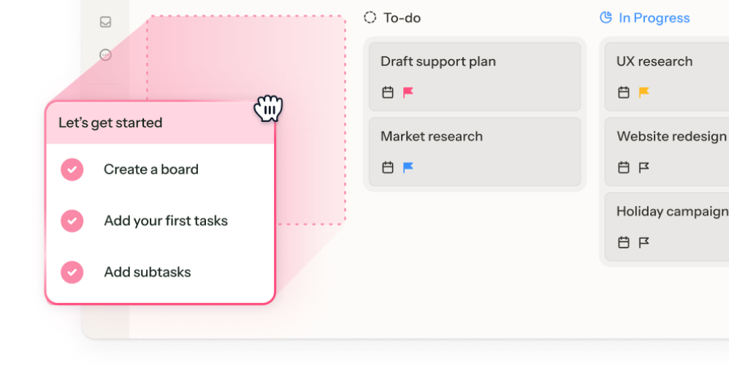Click the flag icon on Website redesign
Image resolution: width=729 pixels, height=371 pixels.
point(644,167)
